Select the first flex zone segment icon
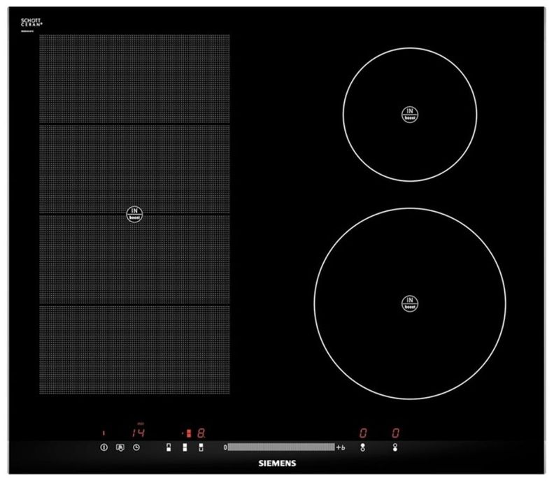Image resolution: width=554 pixels, height=481 pixels. [x=169, y=447]
